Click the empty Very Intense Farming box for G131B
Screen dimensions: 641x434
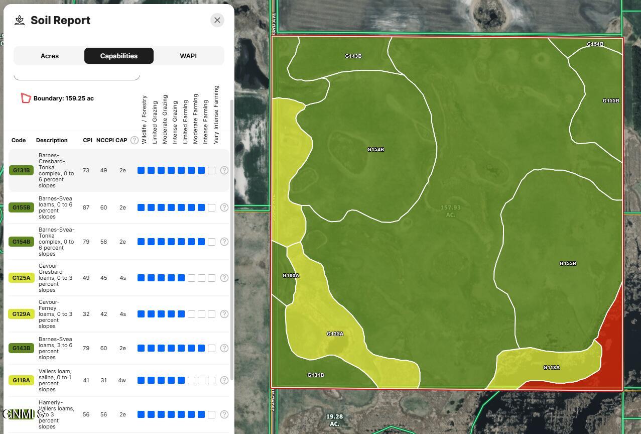(211, 170)
